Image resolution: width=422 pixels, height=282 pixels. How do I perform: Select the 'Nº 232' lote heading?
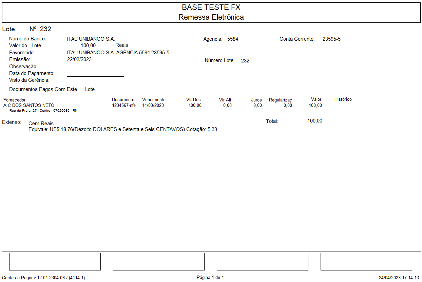[x=40, y=29]
